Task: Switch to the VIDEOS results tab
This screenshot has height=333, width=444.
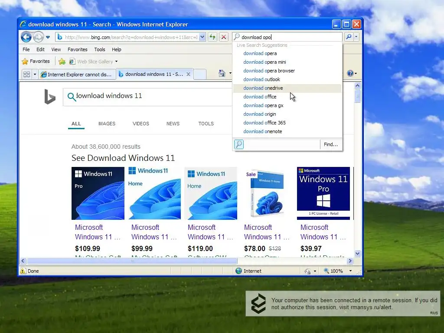Action: (x=141, y=124)
